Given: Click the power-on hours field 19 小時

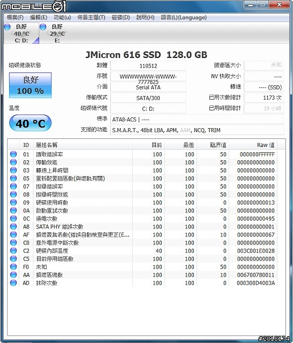Looking at the screenshot, I should 264,108.
